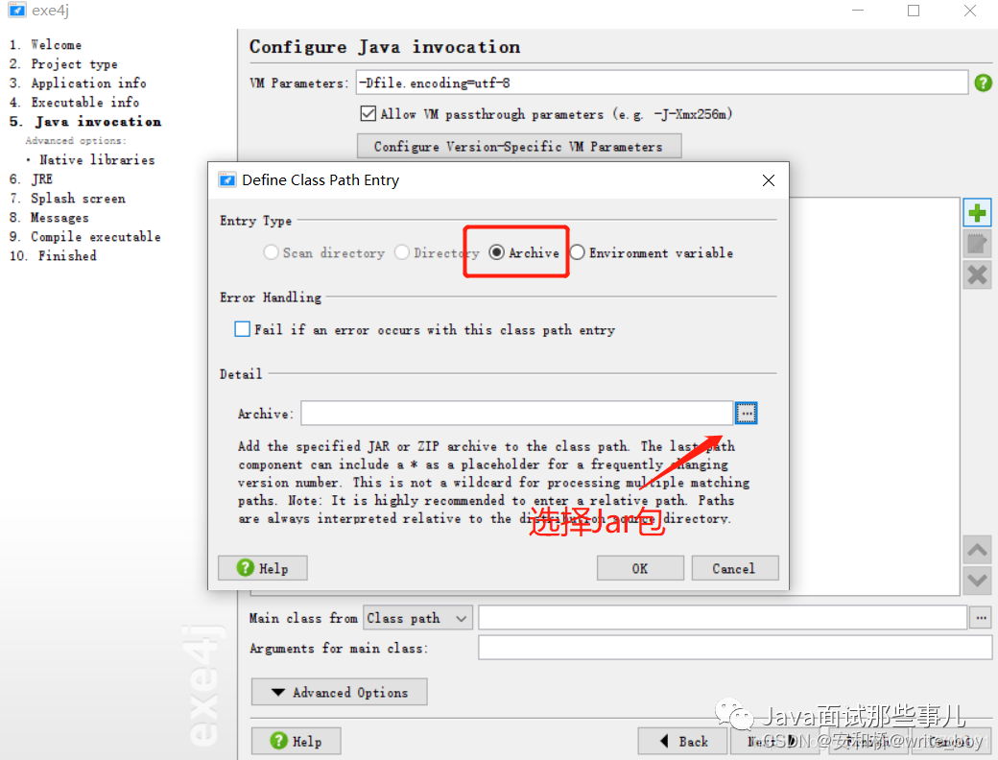Go to step 5 Java invocation
This screenshot has height=760, width=998.
[x=85, y=121]
